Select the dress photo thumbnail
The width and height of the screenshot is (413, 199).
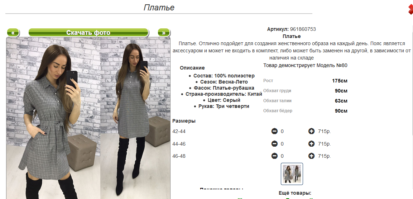[x=292, y=174]
